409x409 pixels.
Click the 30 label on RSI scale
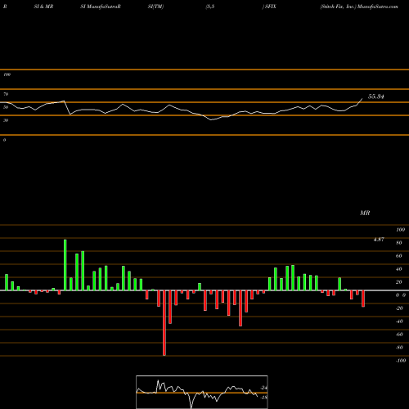click(6, 120)
